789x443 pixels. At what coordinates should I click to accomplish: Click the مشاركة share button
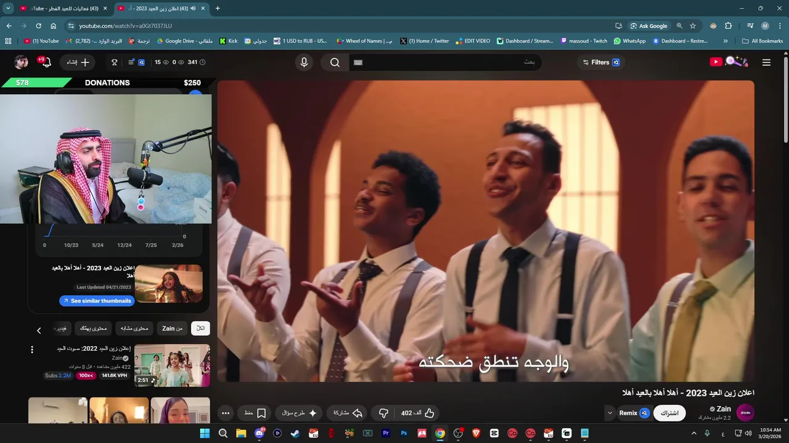(348, 413)
